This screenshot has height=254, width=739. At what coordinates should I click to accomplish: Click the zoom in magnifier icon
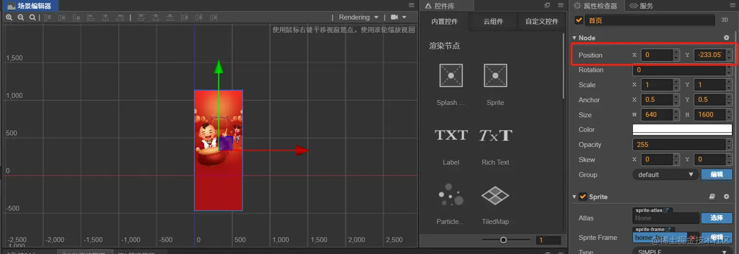click(x=9, y=17)
